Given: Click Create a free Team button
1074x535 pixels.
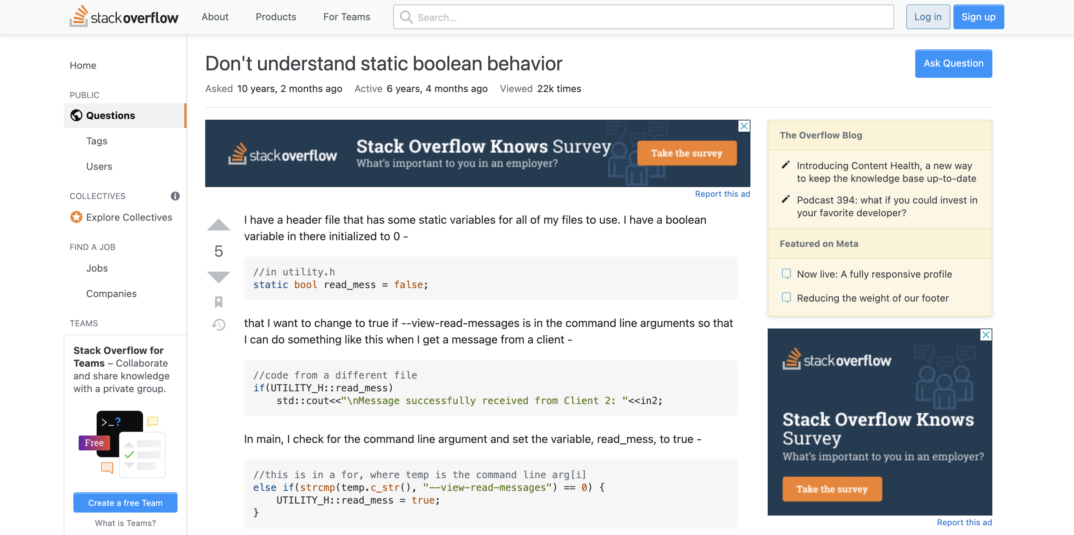Looking at the screenshot, I should tap(125, 502).
